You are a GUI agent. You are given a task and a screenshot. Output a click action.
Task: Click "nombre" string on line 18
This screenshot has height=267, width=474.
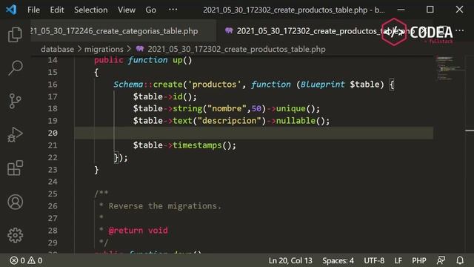point(227,108)
